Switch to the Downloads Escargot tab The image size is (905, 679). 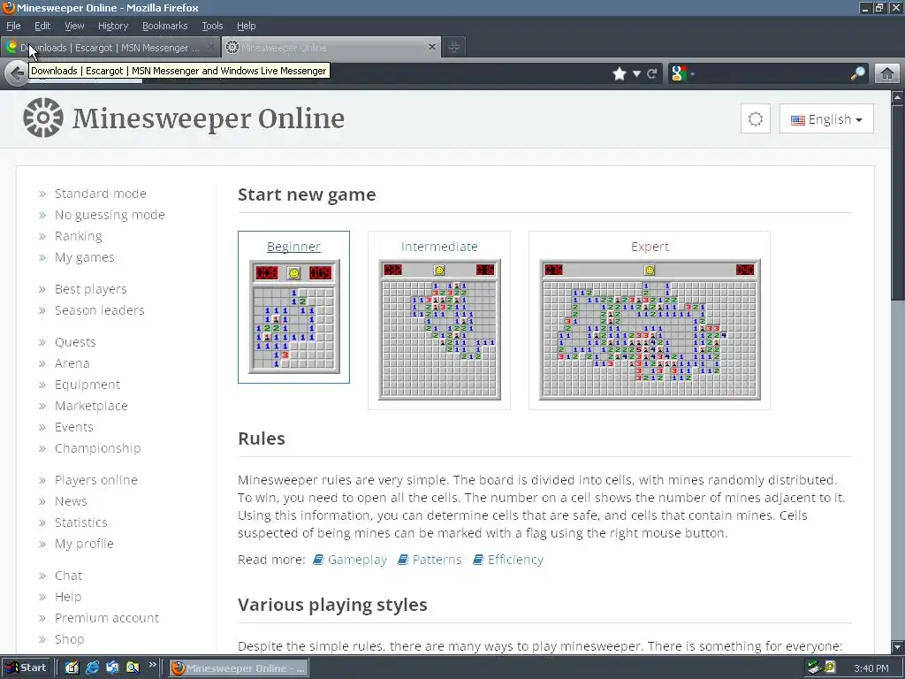tap(110, 48)
